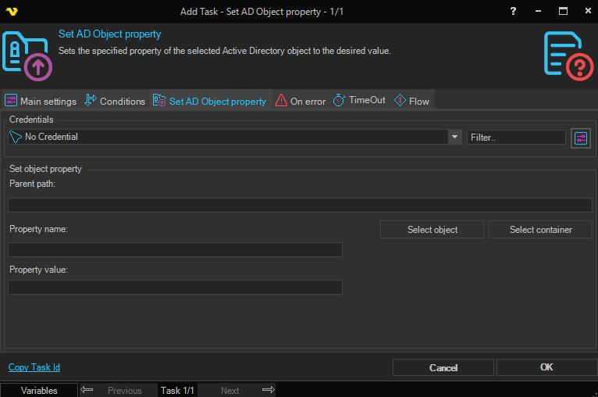Open the Variables panel button
The height and width of the screenshot is (397, 598).
pyautogui.click(x=39, y=390)
